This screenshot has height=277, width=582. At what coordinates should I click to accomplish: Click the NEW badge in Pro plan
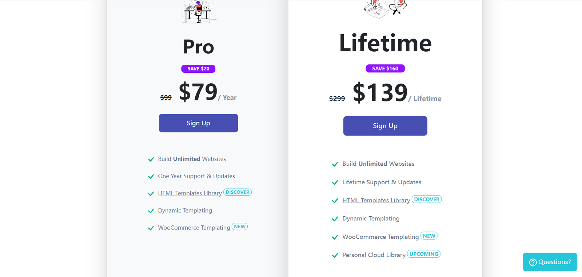click(x=240, y=226)
